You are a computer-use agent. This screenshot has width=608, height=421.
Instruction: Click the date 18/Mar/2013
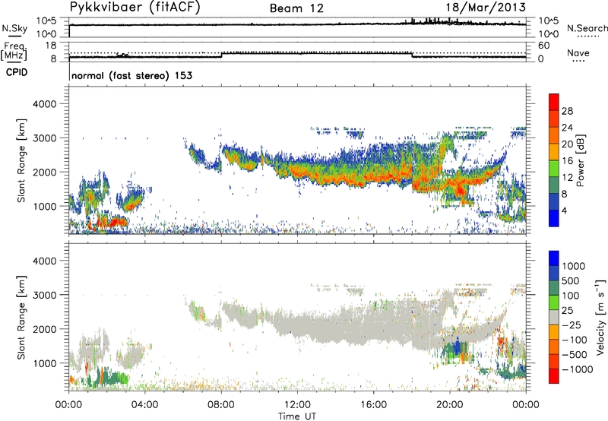click(x=486, y=8)
